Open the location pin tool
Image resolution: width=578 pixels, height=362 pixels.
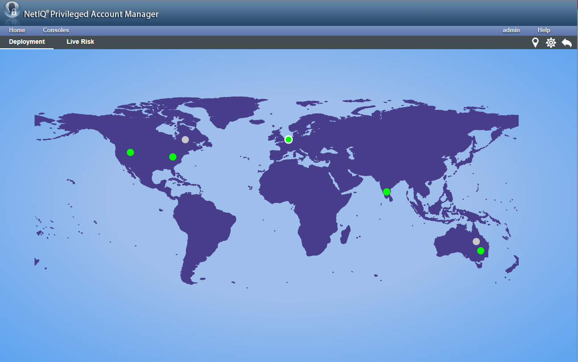tap(535, 43)
